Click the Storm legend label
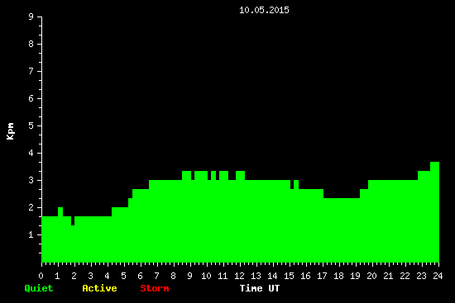455x303 pixels. tap(155, 288)
